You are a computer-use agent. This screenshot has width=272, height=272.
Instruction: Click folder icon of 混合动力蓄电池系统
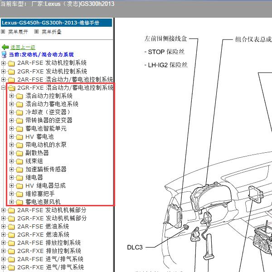tap(19, 104)
